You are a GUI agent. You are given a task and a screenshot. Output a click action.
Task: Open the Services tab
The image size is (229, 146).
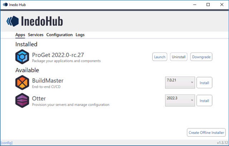click(x=36, y=35)
